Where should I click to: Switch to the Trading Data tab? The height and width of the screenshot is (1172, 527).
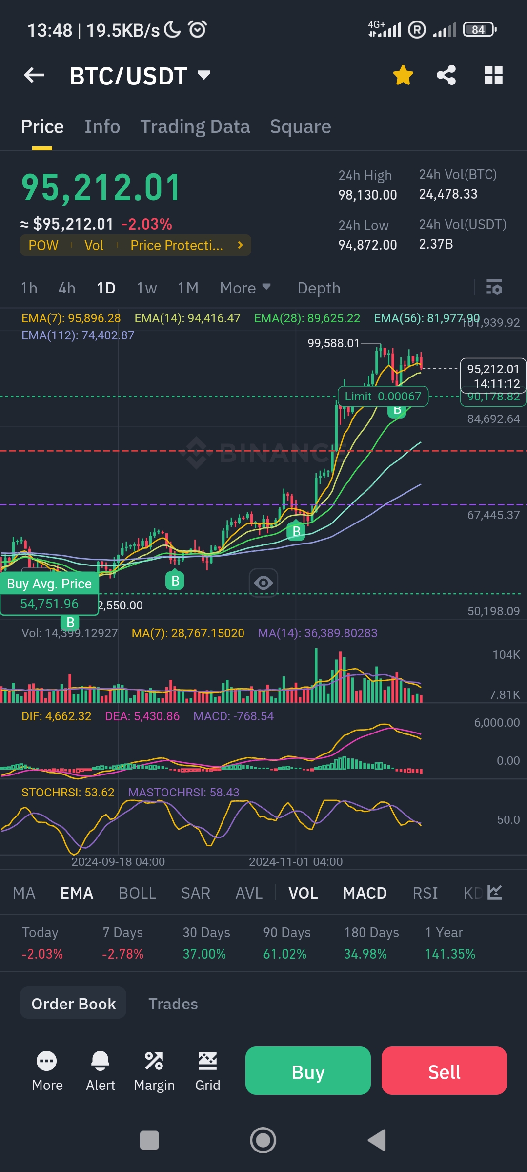pyautogui.click(x=195, y=126)
